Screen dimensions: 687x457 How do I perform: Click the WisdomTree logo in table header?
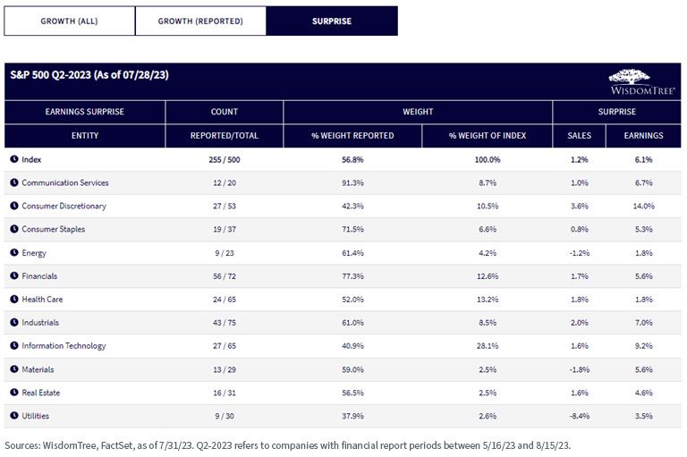click(642, 82)
